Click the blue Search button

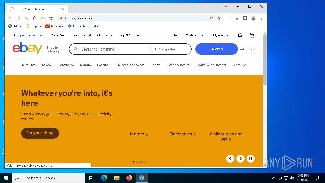click(217, 49)
